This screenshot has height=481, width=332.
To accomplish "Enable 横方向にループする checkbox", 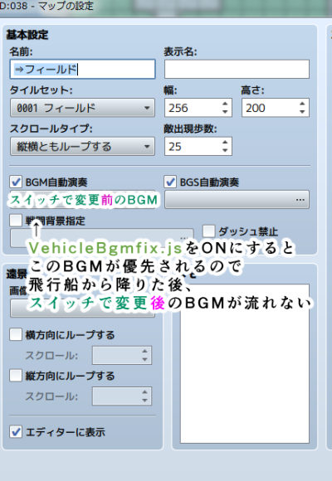I will tap(16, 334).
